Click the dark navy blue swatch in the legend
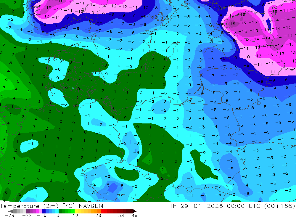296x217 pixels. (44, 211)
